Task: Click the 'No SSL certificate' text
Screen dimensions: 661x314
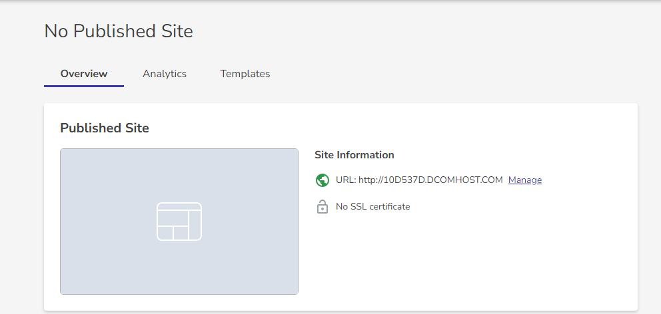Action: point(372,207)
